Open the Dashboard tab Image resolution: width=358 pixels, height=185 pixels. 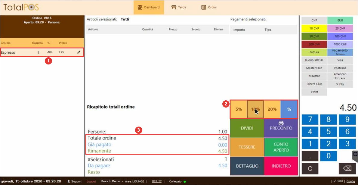149,7
